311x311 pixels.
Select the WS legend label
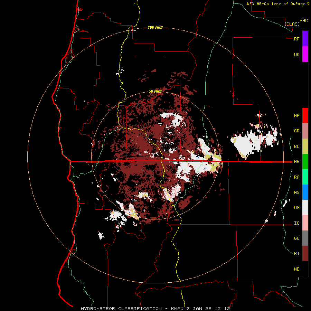[x=296, y=192]
